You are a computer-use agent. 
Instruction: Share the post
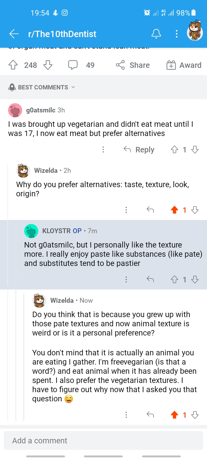click(x=133, y=65)
